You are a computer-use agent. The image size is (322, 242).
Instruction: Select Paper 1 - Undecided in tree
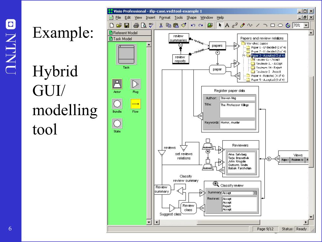[x=269, y=48]
